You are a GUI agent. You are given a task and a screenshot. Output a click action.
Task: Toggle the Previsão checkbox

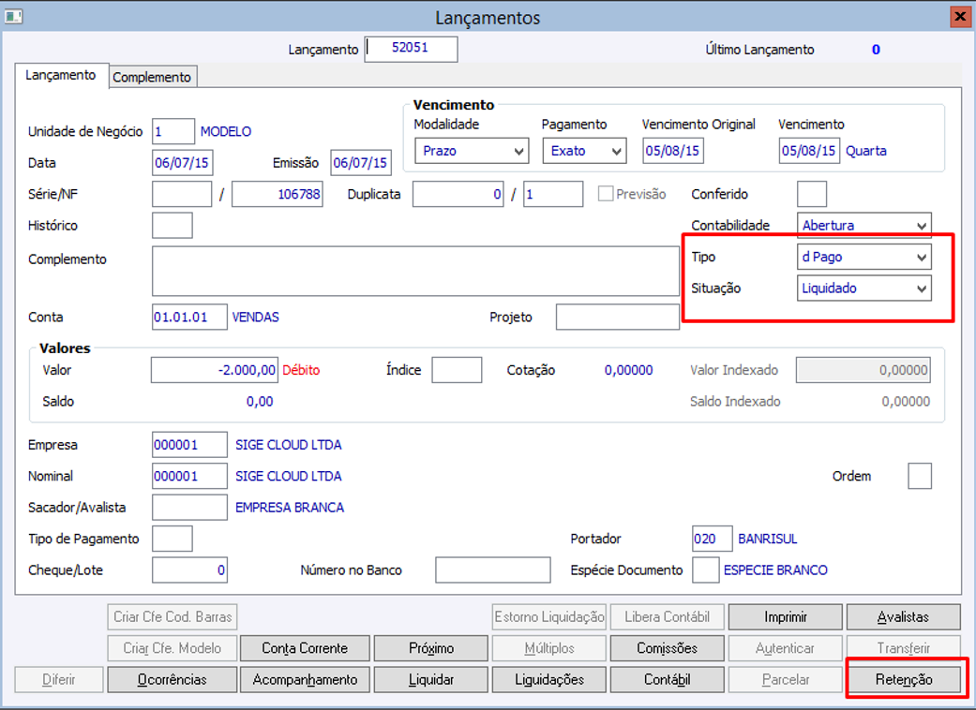click(x=605, y=194)
